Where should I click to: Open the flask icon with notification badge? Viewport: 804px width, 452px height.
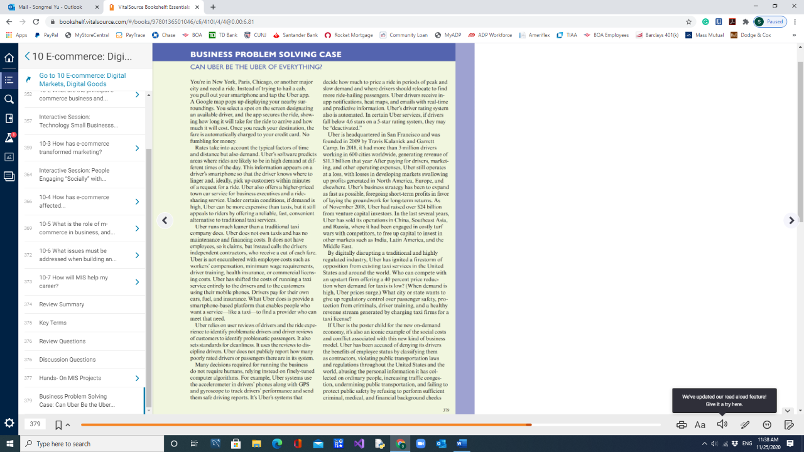pyautogui.click(x=9, y=138)
